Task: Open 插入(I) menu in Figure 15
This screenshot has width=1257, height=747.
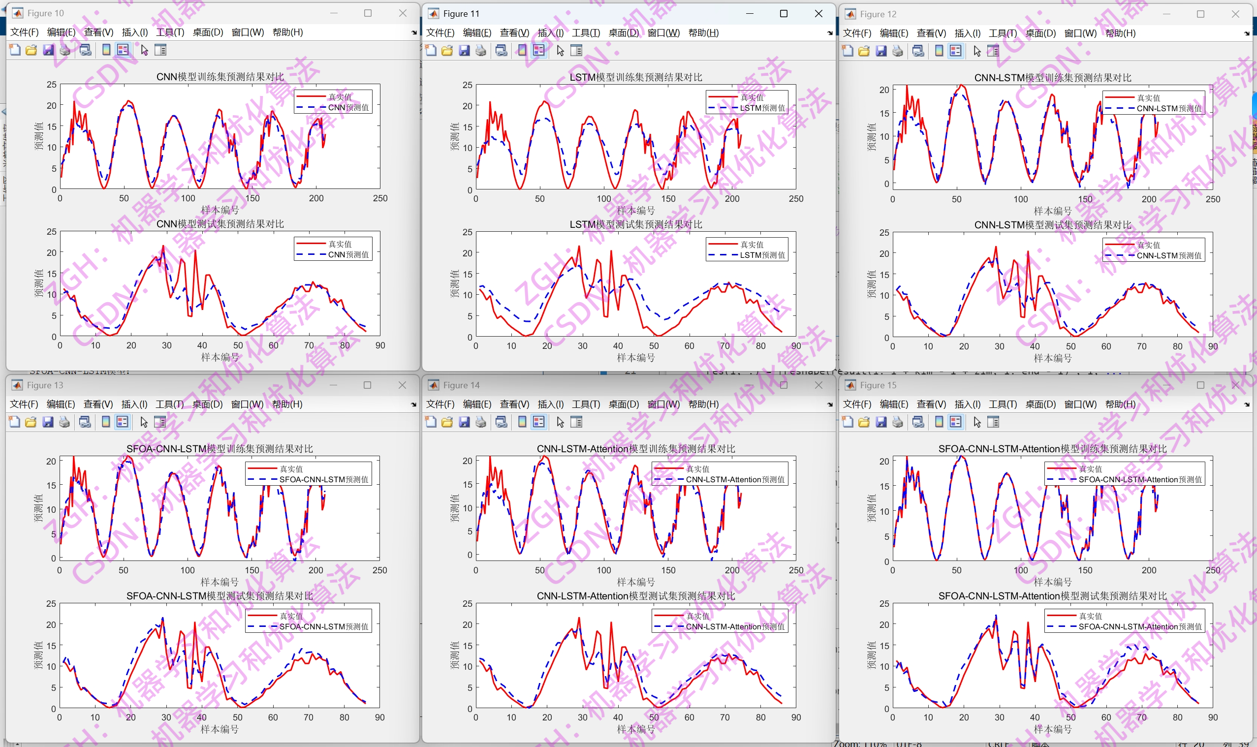Action: pyautogui.click(x=967, y=404)
